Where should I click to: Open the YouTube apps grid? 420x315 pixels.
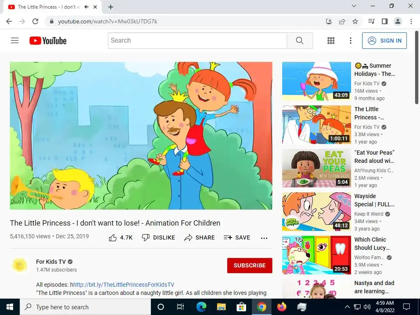331,41
